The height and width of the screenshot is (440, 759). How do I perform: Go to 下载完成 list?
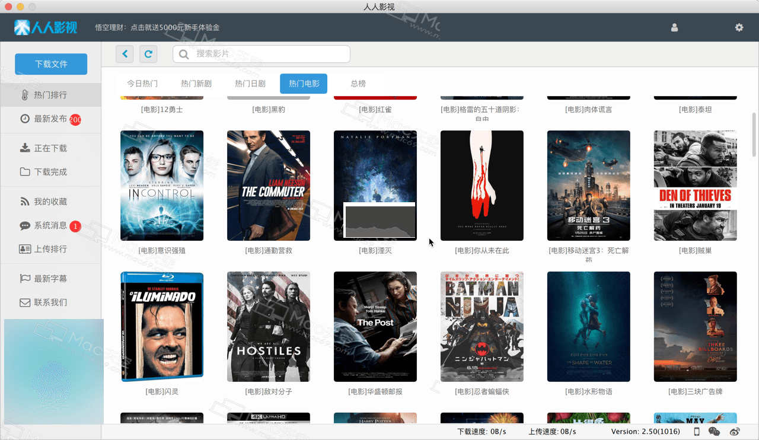point(50,172)
